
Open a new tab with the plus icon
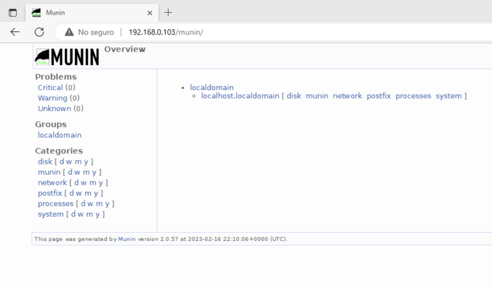point(168,12)
